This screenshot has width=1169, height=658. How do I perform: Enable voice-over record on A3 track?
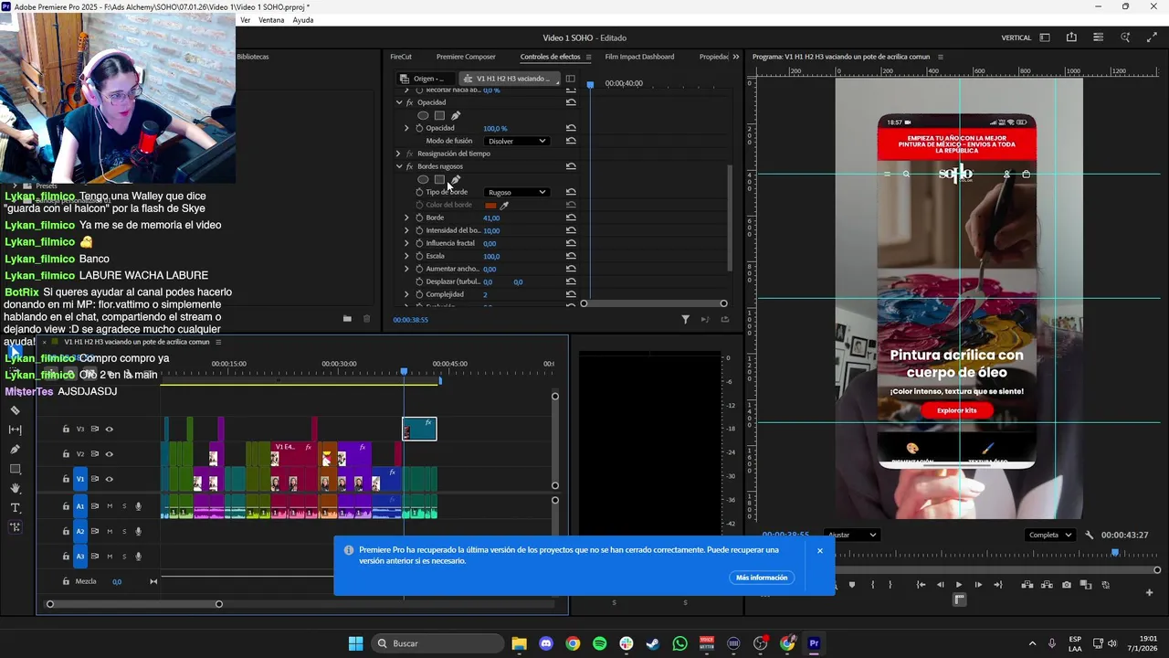click(x=138, y=556)
